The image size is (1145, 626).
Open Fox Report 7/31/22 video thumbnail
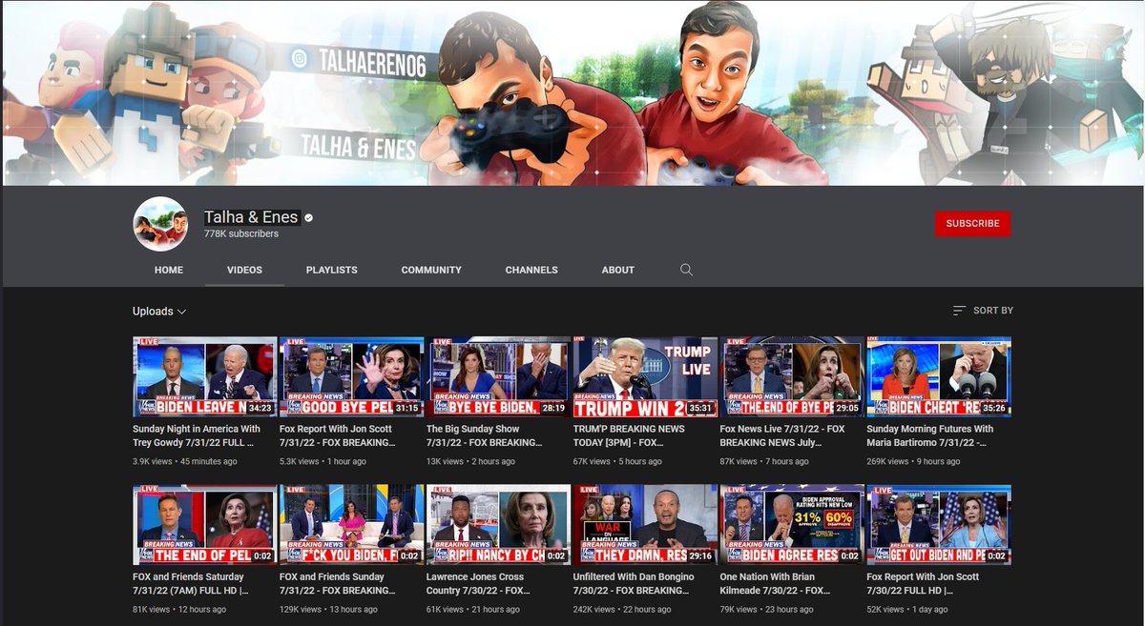[351, 376]
